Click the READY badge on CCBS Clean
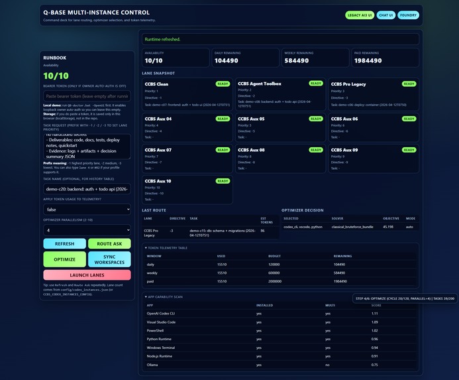459x380 pixels. click(223, 84)
